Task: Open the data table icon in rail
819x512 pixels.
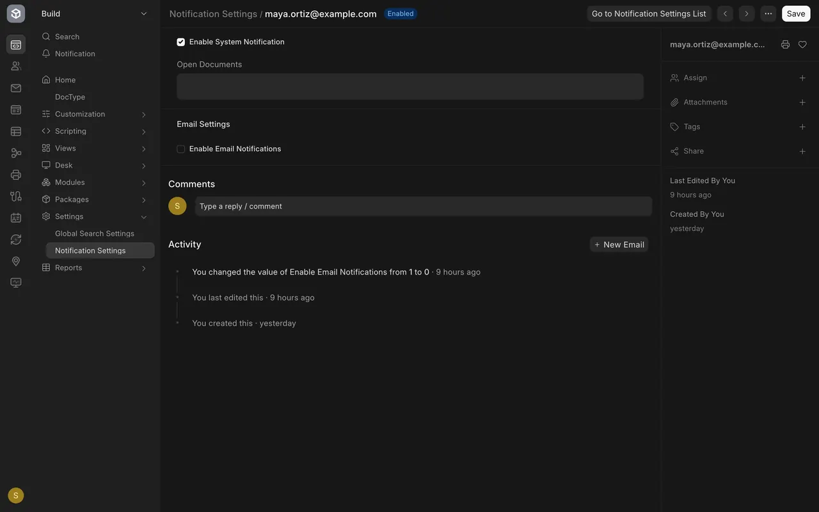Action: pos(16,131)
